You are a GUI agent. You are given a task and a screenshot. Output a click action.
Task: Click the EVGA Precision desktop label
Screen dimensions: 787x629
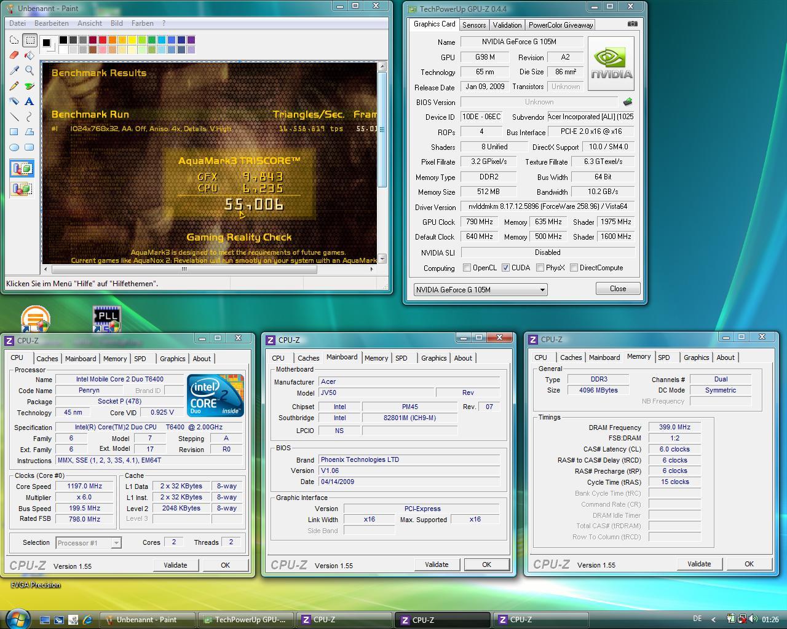click(36, 585)
